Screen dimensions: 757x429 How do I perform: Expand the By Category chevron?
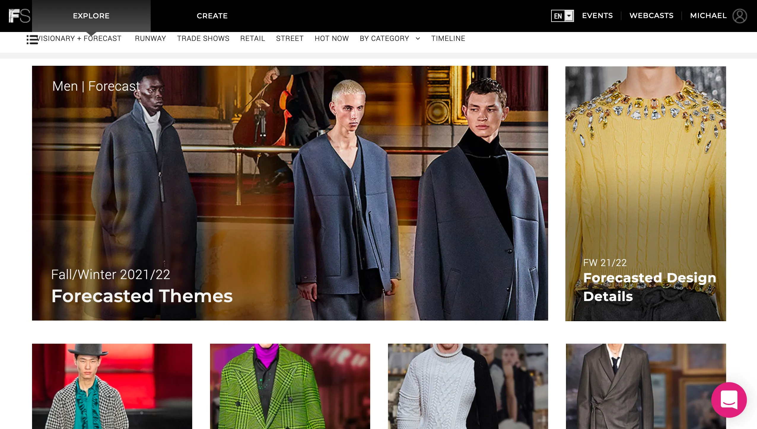[418, 39]
